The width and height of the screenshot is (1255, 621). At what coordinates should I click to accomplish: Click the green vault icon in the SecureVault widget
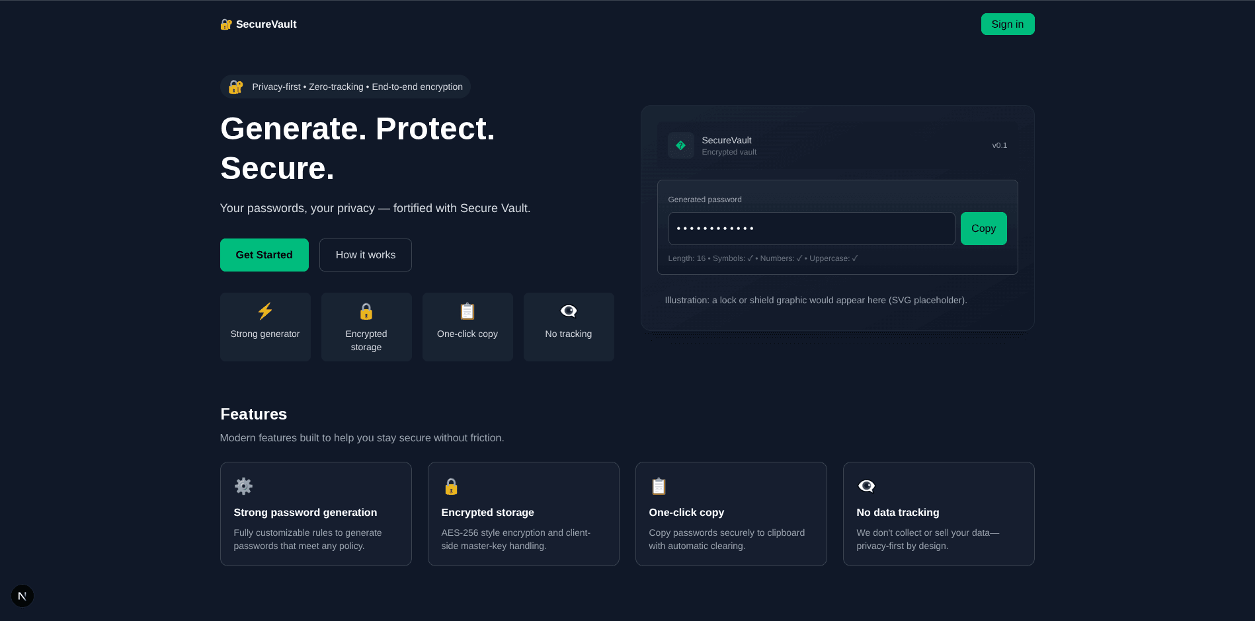680,145
